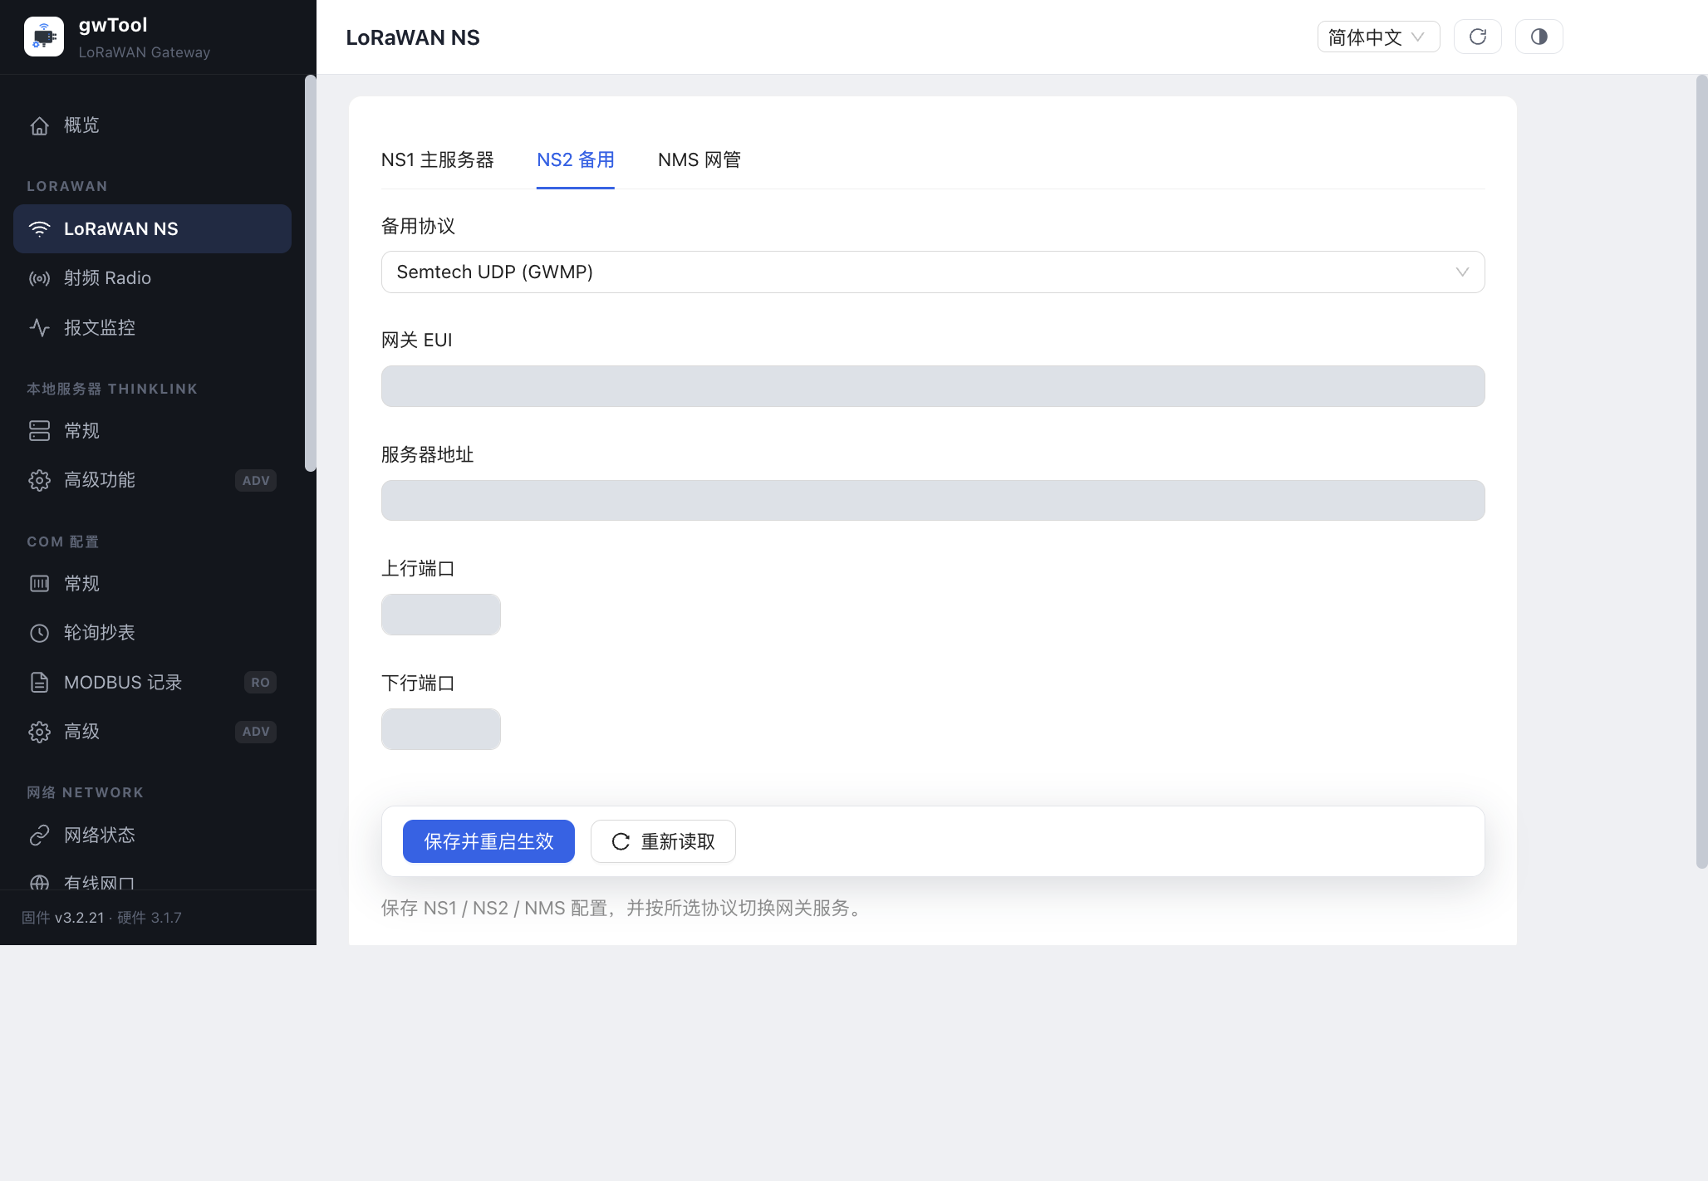
Task: Click the COM 高级 gear icon
Action: point(39,732)
